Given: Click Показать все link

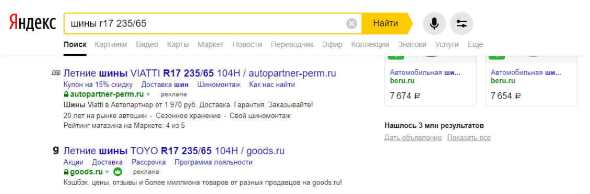Looking at the screenshot, I should (469, 138).
